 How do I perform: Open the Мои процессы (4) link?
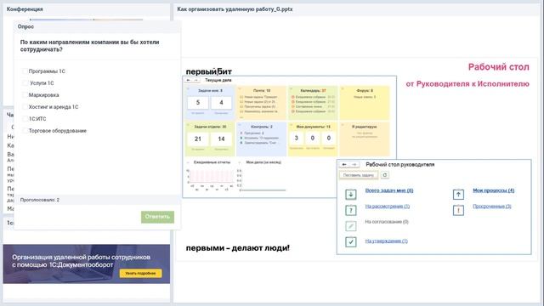tap(493, 190)
